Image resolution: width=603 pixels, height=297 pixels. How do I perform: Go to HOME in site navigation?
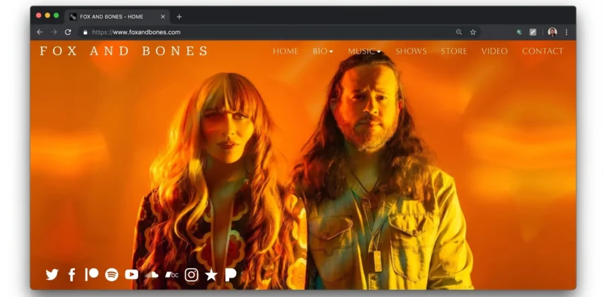click(x=285, y=51)
